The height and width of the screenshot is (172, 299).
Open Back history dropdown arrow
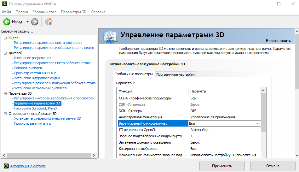tap(27, 22)
